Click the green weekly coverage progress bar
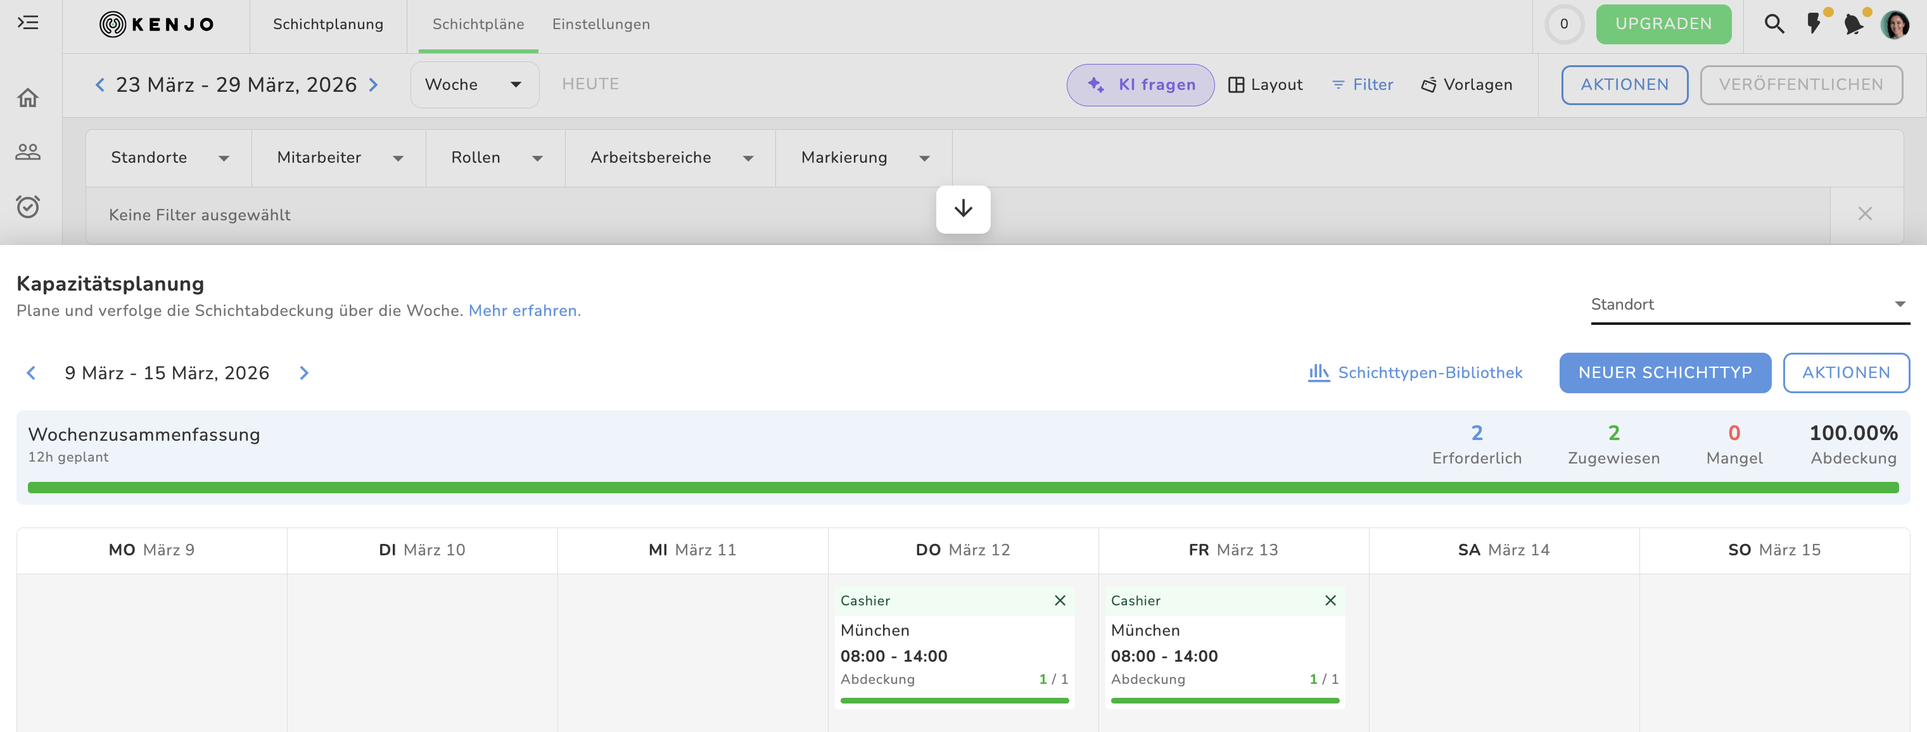 (x=963, y=488)
